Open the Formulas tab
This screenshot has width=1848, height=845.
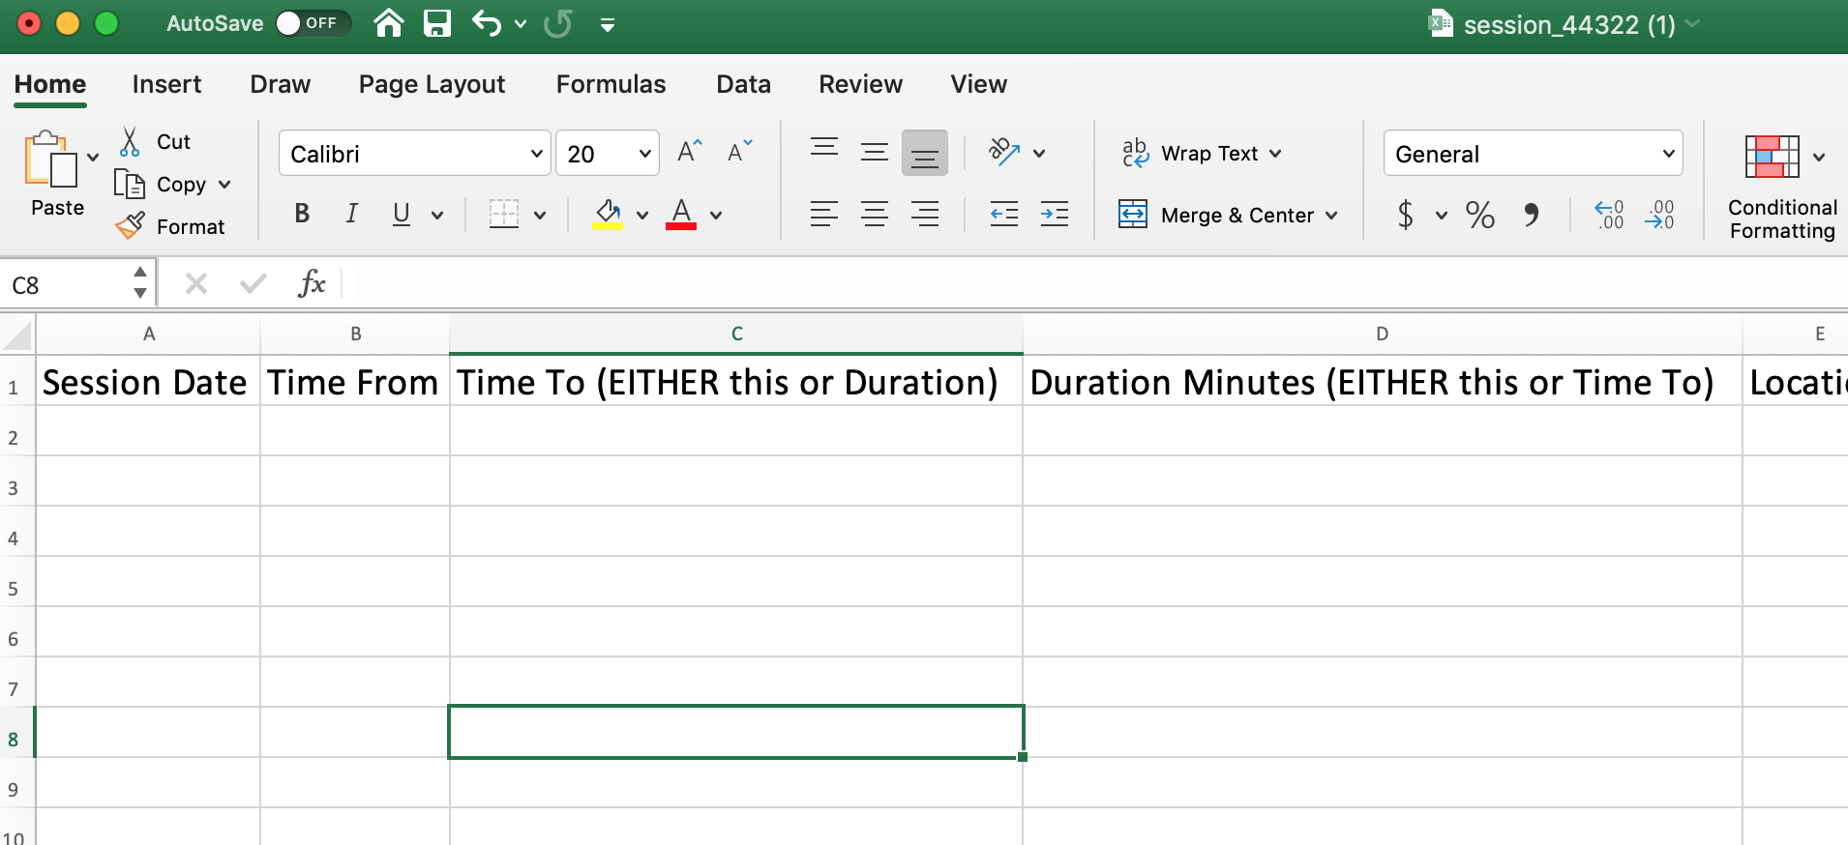tap(611, 84)
